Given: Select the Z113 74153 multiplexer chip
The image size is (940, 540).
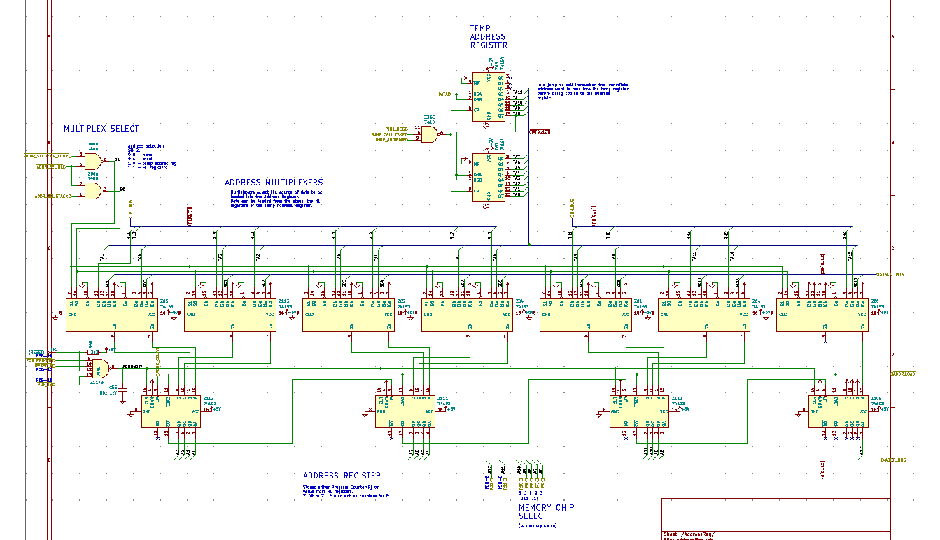Looking at the screenshot, I should (x=230, y=315).
